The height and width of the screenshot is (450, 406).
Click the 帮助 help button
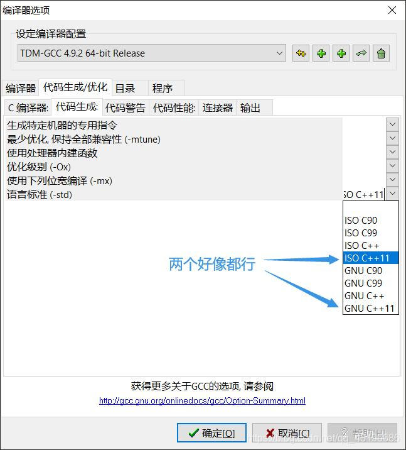point(363,433)
